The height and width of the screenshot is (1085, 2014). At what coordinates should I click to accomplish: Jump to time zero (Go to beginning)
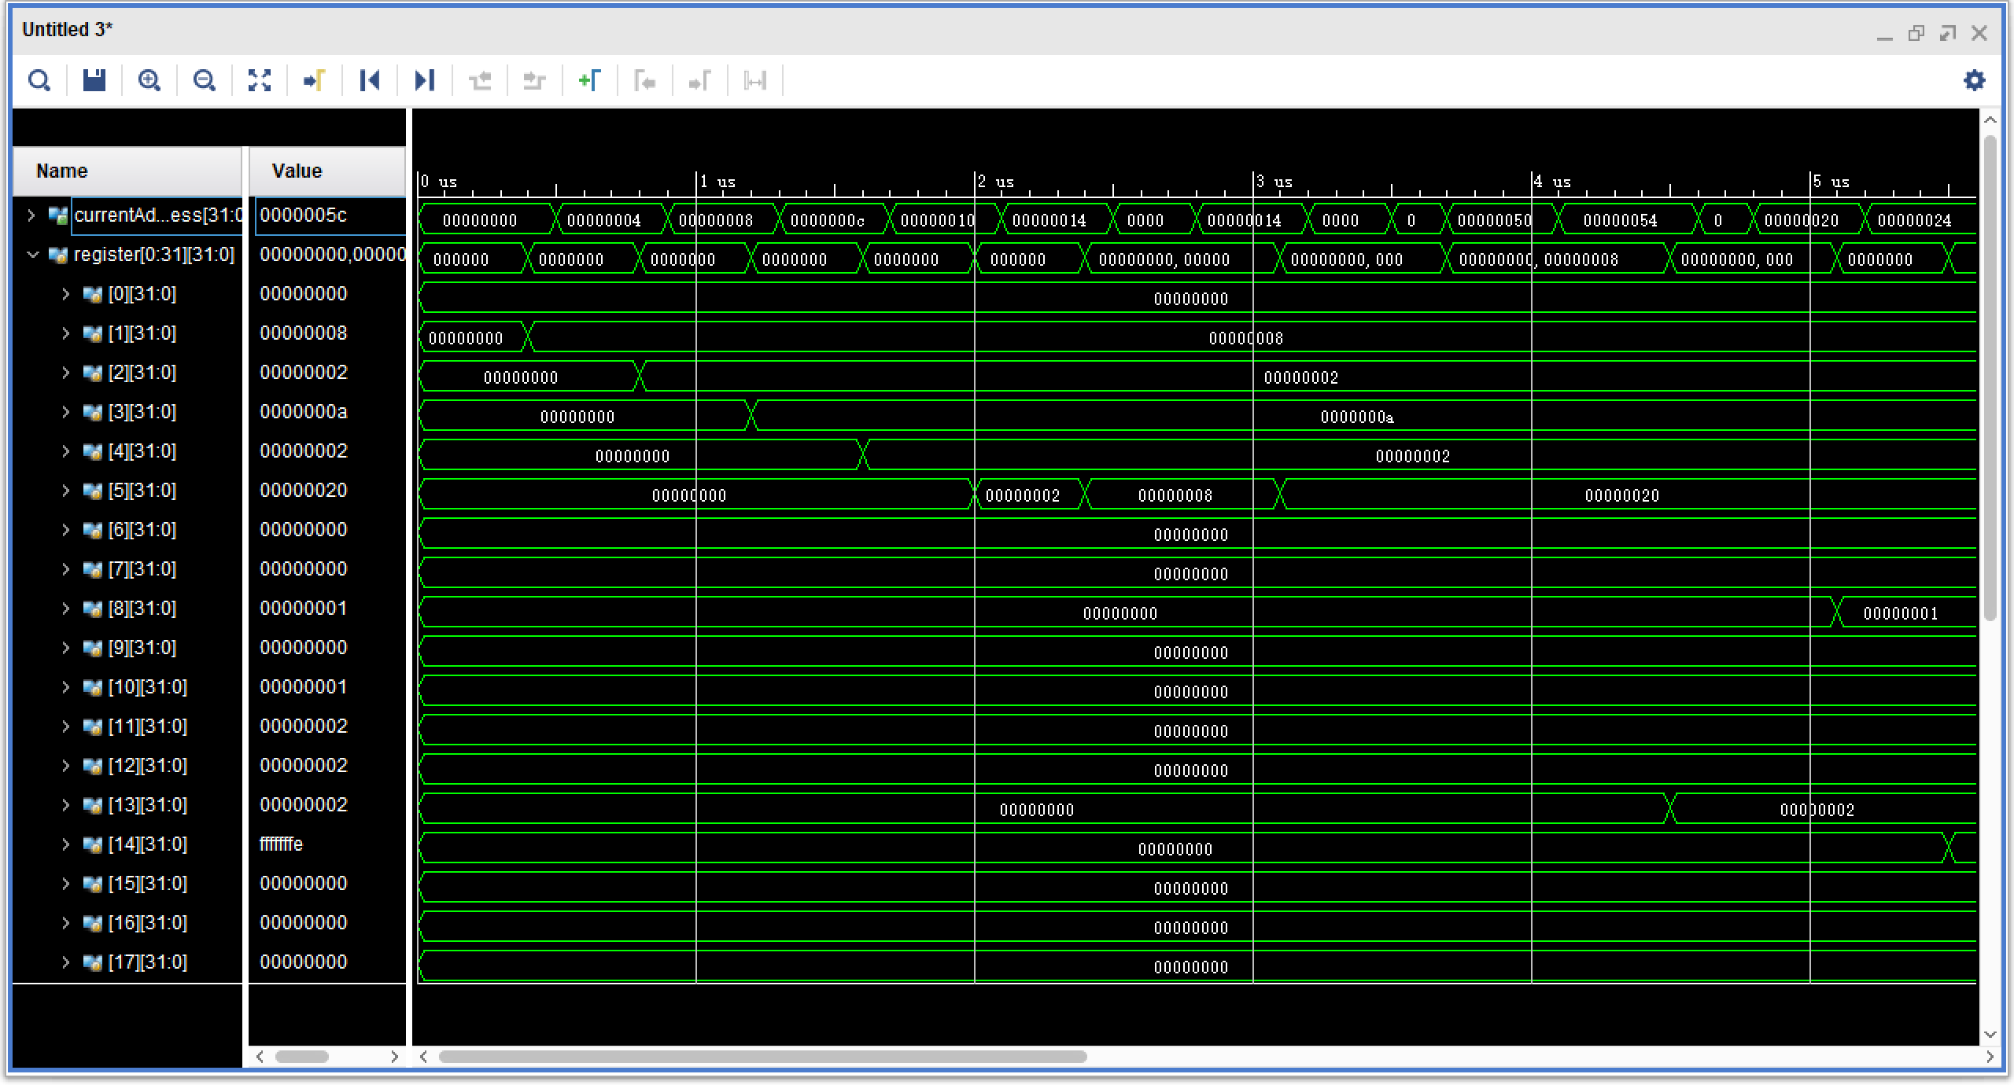[370, 80]
